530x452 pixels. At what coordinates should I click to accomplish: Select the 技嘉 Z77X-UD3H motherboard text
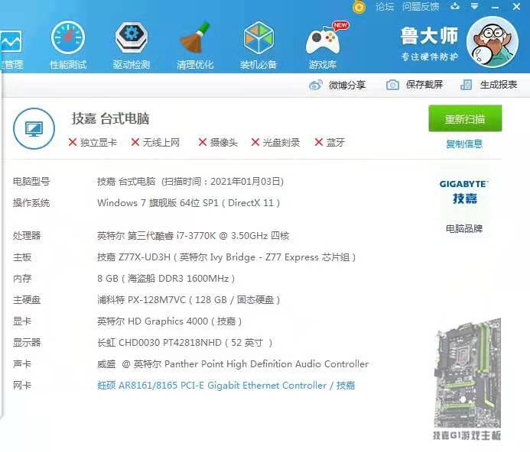click(226, 257)
